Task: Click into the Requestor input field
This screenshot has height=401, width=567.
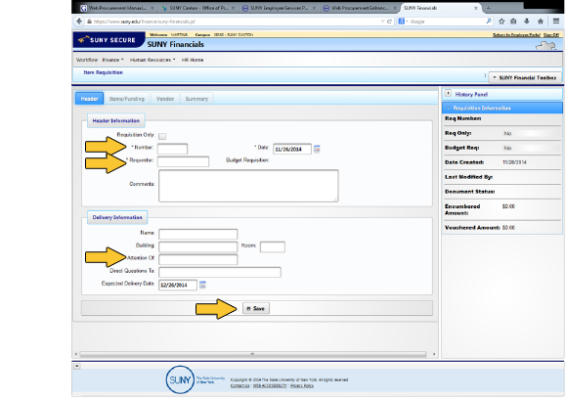Action: tap(183, 161)
